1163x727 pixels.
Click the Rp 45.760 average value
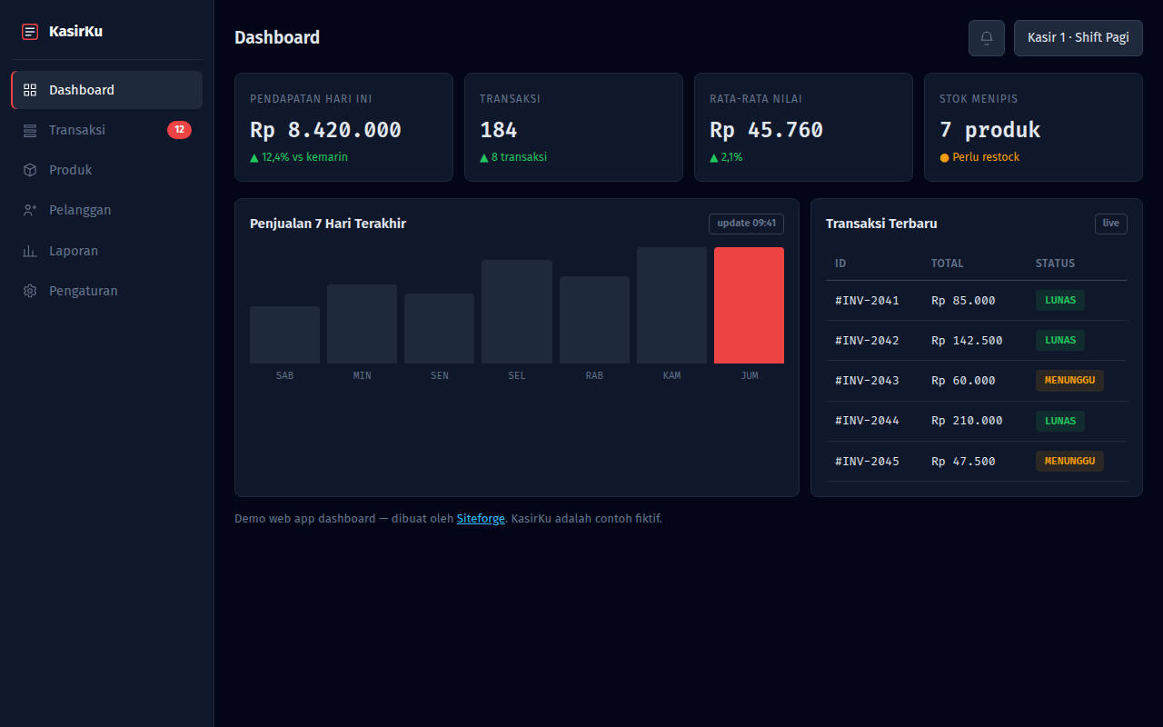tap(766, 130)
